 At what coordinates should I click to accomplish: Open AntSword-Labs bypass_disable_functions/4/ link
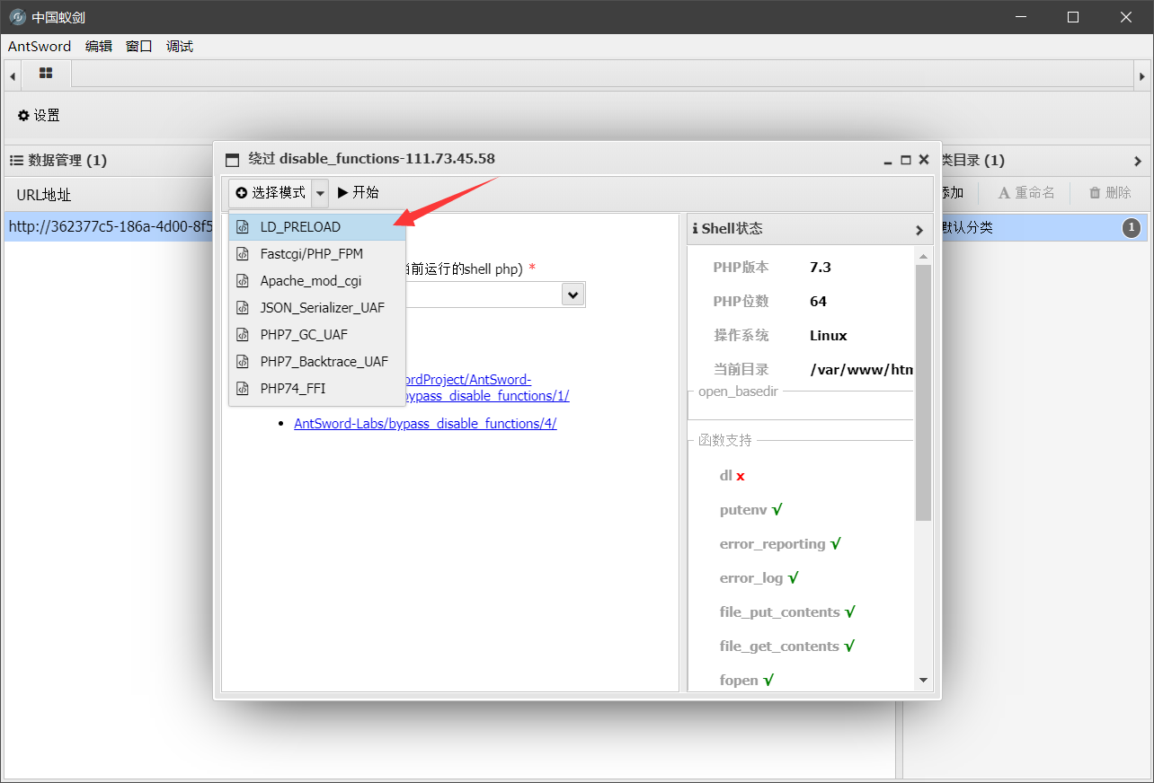tap(425, 424)
